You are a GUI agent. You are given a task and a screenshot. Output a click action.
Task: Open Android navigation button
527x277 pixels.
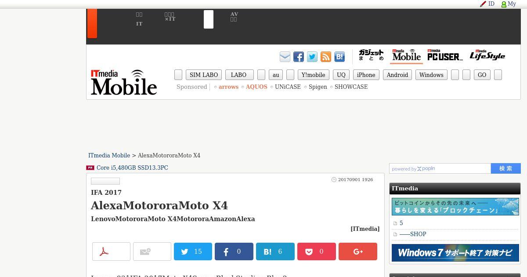tap(397, 75)
